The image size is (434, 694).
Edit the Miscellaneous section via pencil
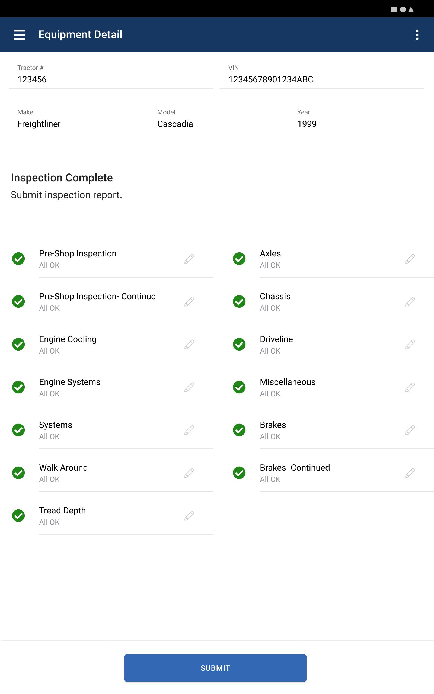click(410, 387)
